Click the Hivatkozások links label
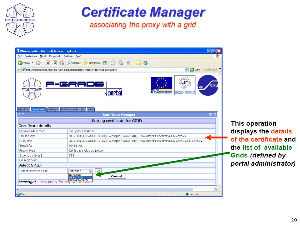 point(210,70)
